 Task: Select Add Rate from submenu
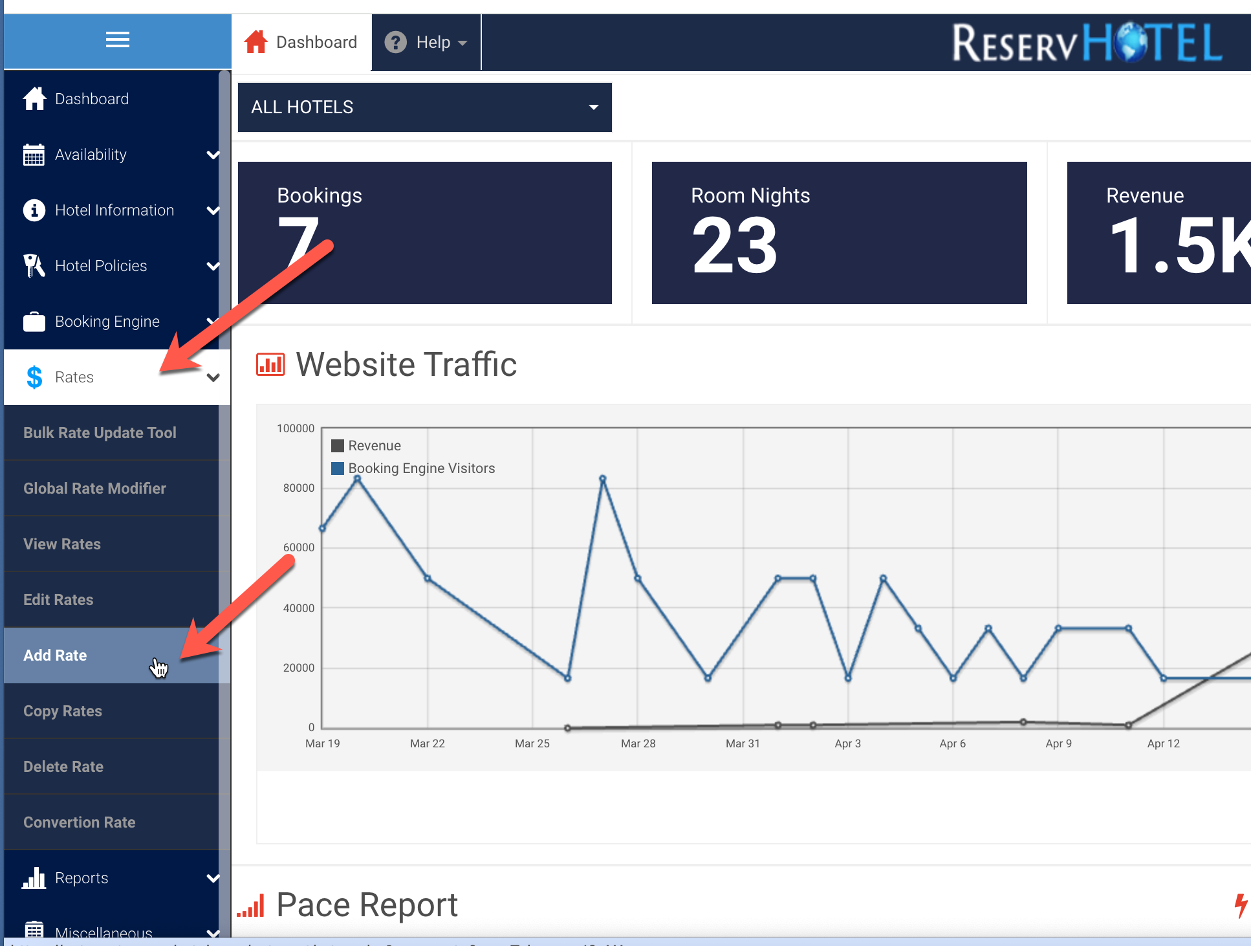[x=56, y=655]
